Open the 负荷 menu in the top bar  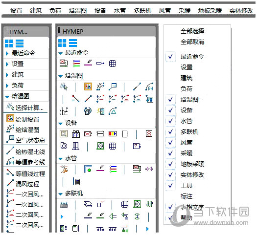(x=55, y=11)
